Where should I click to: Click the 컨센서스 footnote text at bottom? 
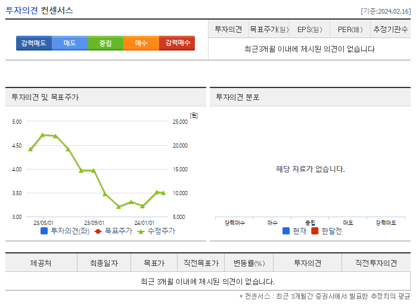[x=325, y=296]
